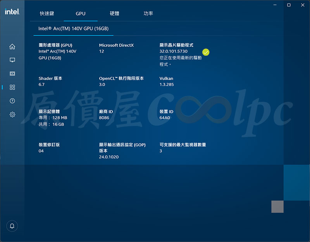The width and height of the screenshot is (310, 242).
Task: Switch to the 硬體 tab
Action: pyautogui.click(x=114, y=14)
